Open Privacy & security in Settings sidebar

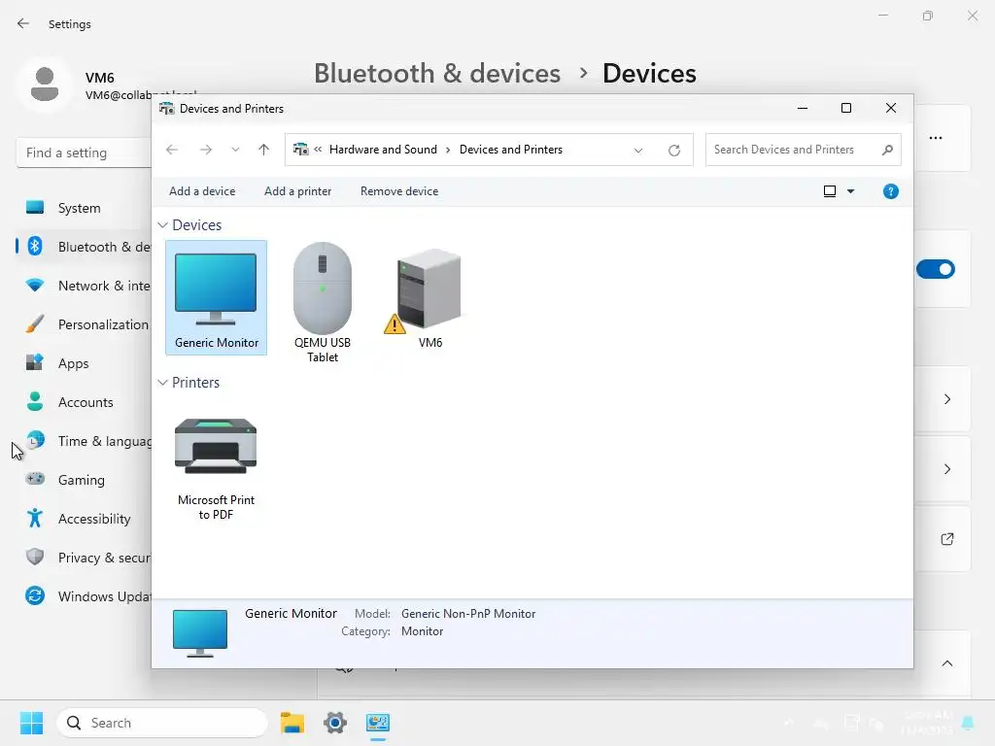point(83,558)
